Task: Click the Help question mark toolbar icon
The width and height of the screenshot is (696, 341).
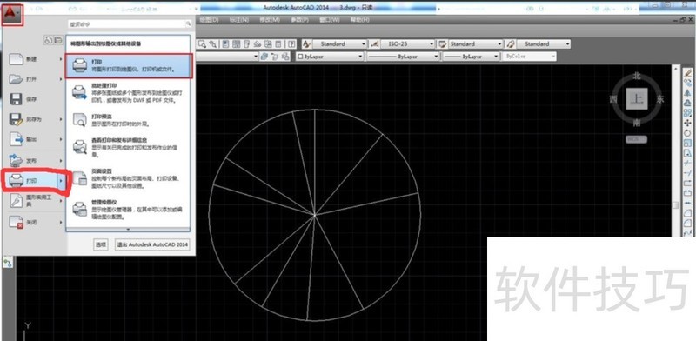Action: pos(291,44)
